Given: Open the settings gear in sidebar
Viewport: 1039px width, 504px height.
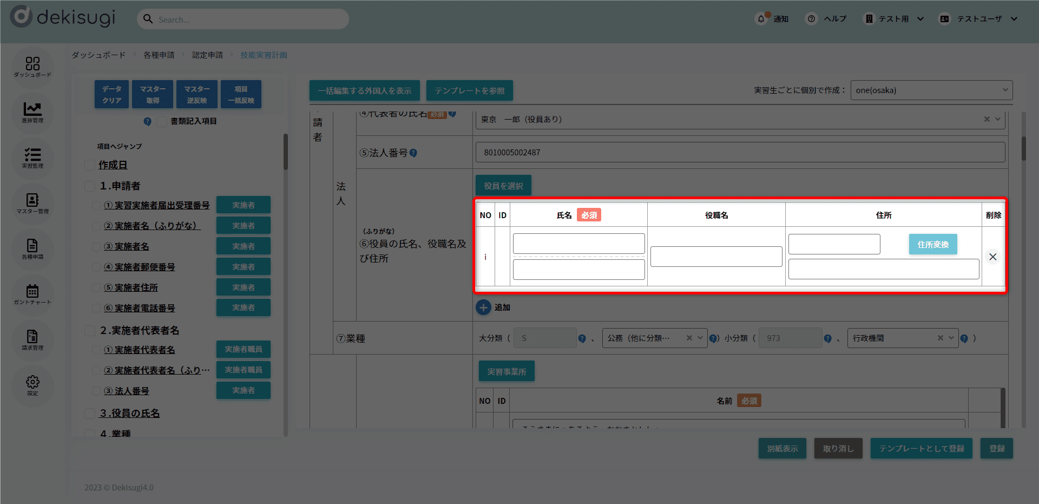Looking at the screenshot, I should 32,385.
